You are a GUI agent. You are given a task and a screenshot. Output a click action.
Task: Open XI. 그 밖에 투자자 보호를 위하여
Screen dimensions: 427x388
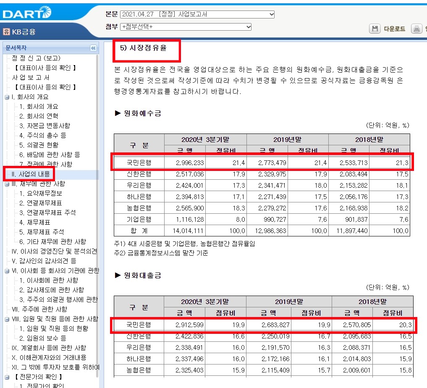(55, 367)
